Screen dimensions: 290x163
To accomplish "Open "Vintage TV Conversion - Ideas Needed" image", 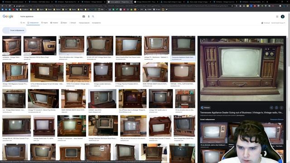I will [72, 126].
